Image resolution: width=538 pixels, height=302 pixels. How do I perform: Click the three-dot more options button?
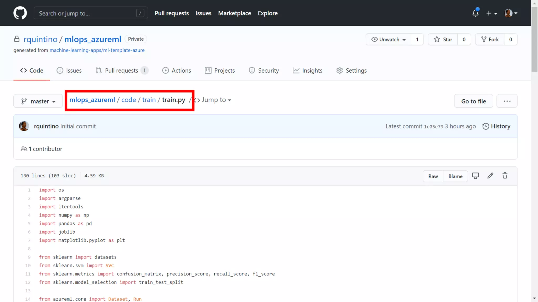pos(507,101)
